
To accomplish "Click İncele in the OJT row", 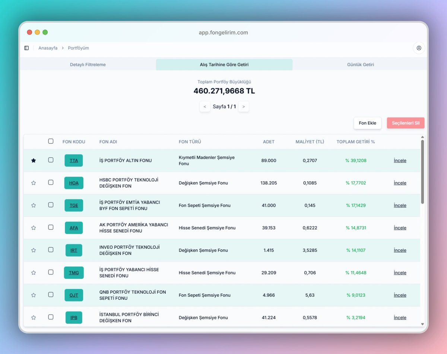I will [400, 295].
